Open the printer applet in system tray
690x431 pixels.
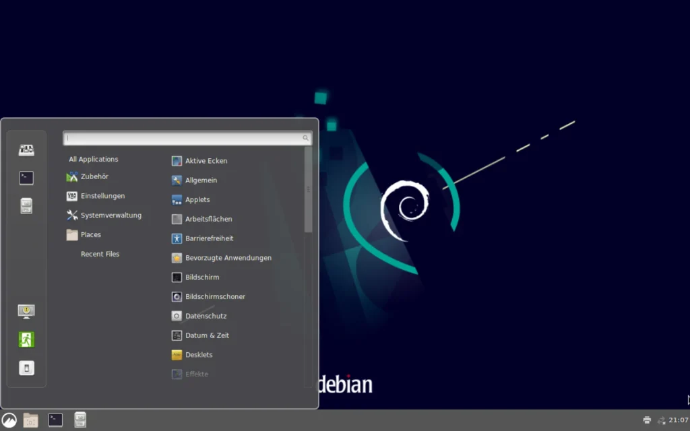647,420
